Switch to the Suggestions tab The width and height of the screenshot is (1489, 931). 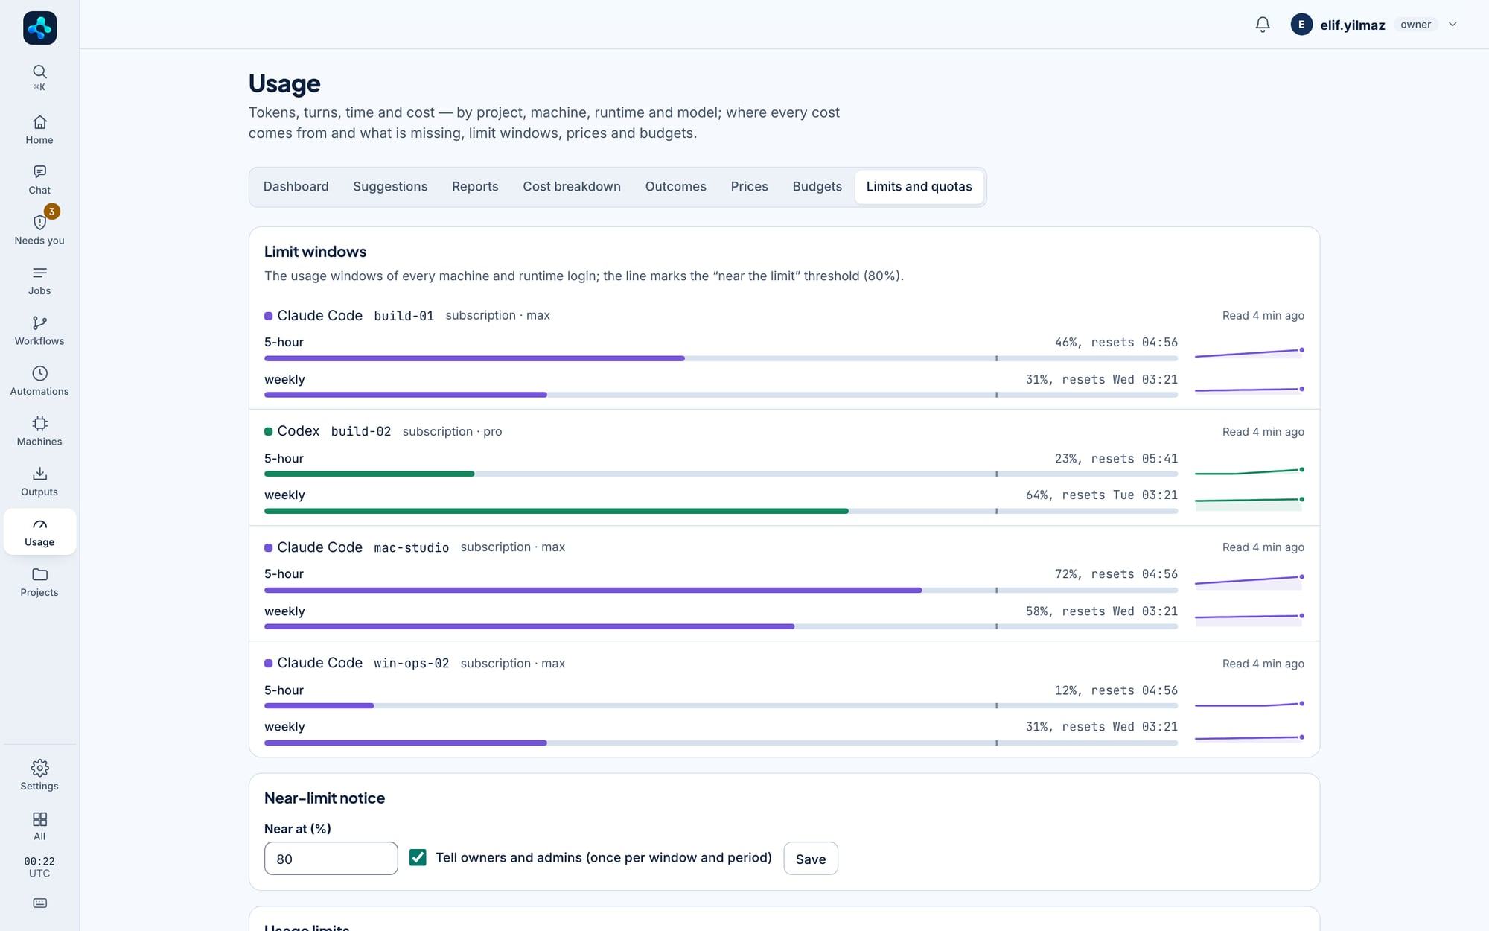pos(390,187)
